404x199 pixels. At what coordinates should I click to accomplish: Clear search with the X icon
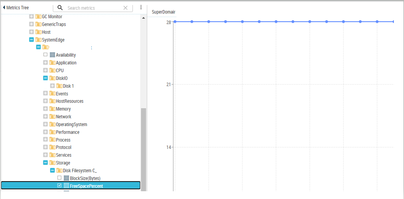click(125, 8)
